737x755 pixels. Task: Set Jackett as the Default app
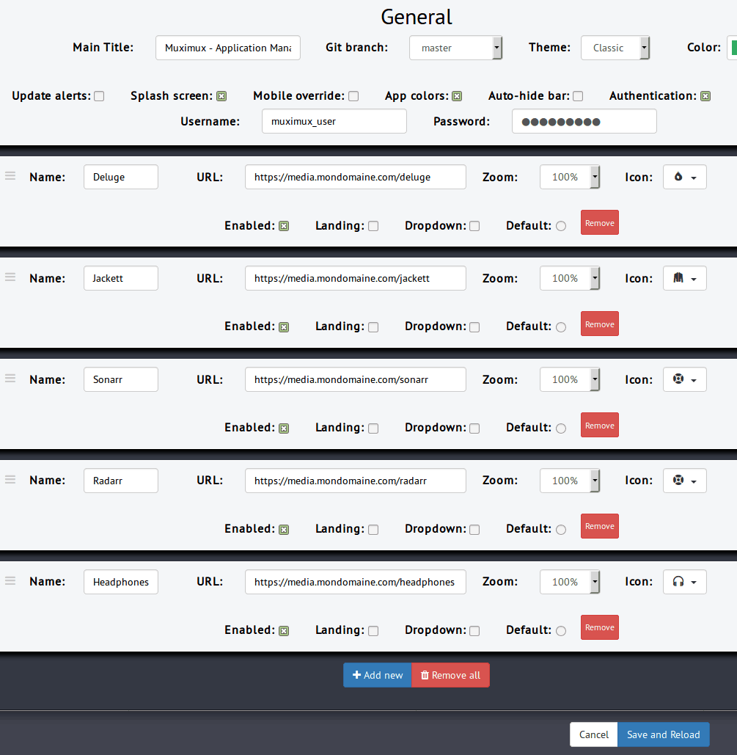click(561, 327)
